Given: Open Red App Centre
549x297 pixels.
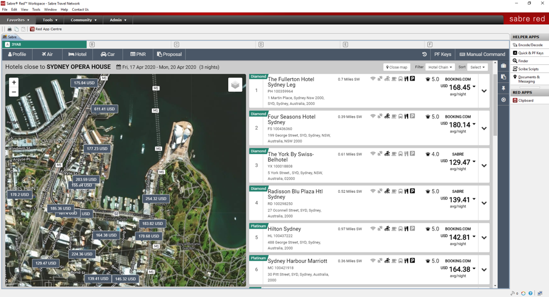Looking at the screenshot, I should pyautogui.click(x=46, y=29).
